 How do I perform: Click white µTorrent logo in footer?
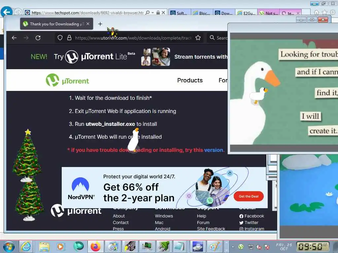pos(76,211)
